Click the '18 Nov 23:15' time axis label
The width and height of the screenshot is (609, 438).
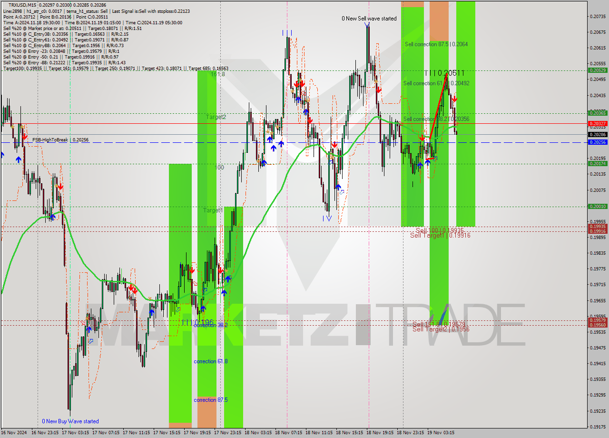[x=411, y=433]
